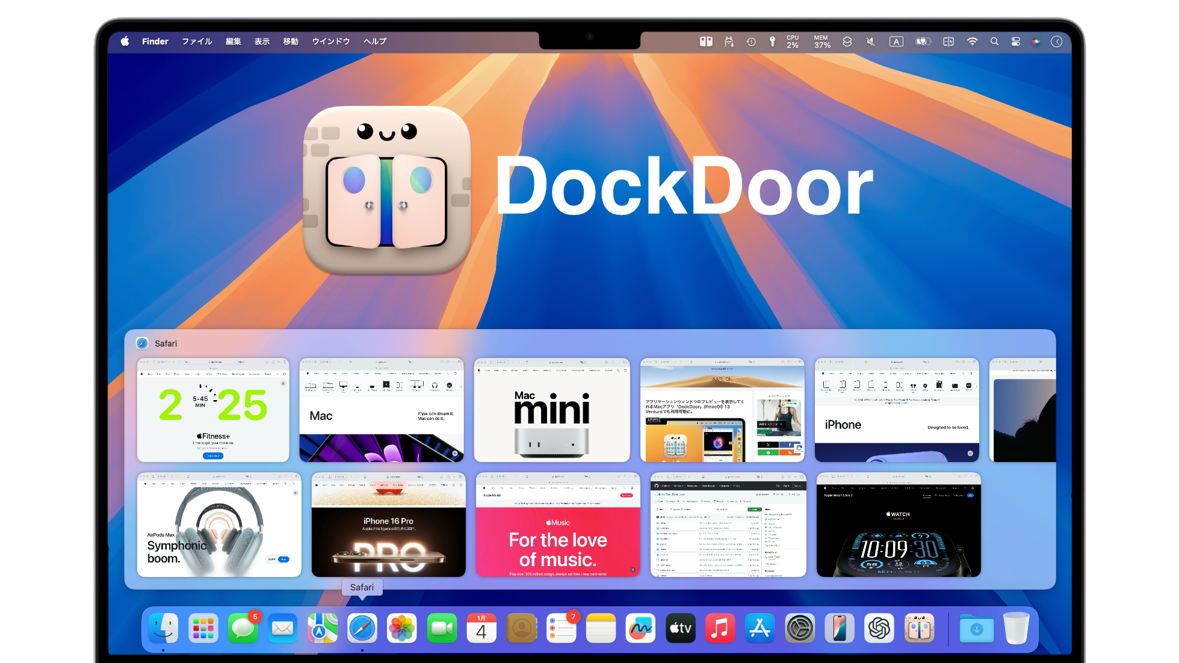Open System Settings gear in Dock
1179x663 pixels.
[x=800, y=629]
